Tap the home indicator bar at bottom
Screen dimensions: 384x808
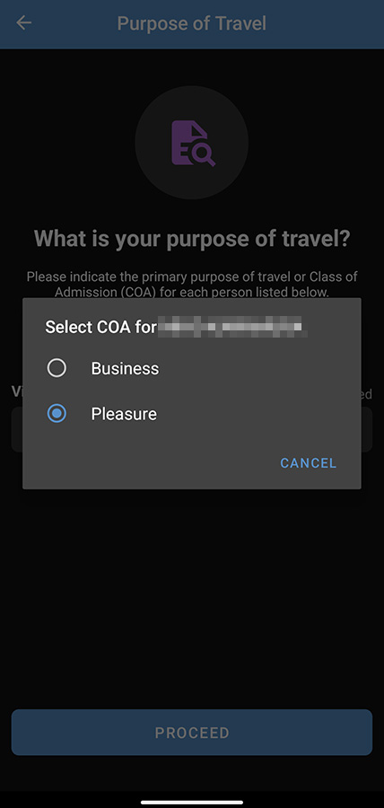click(192, 802)
